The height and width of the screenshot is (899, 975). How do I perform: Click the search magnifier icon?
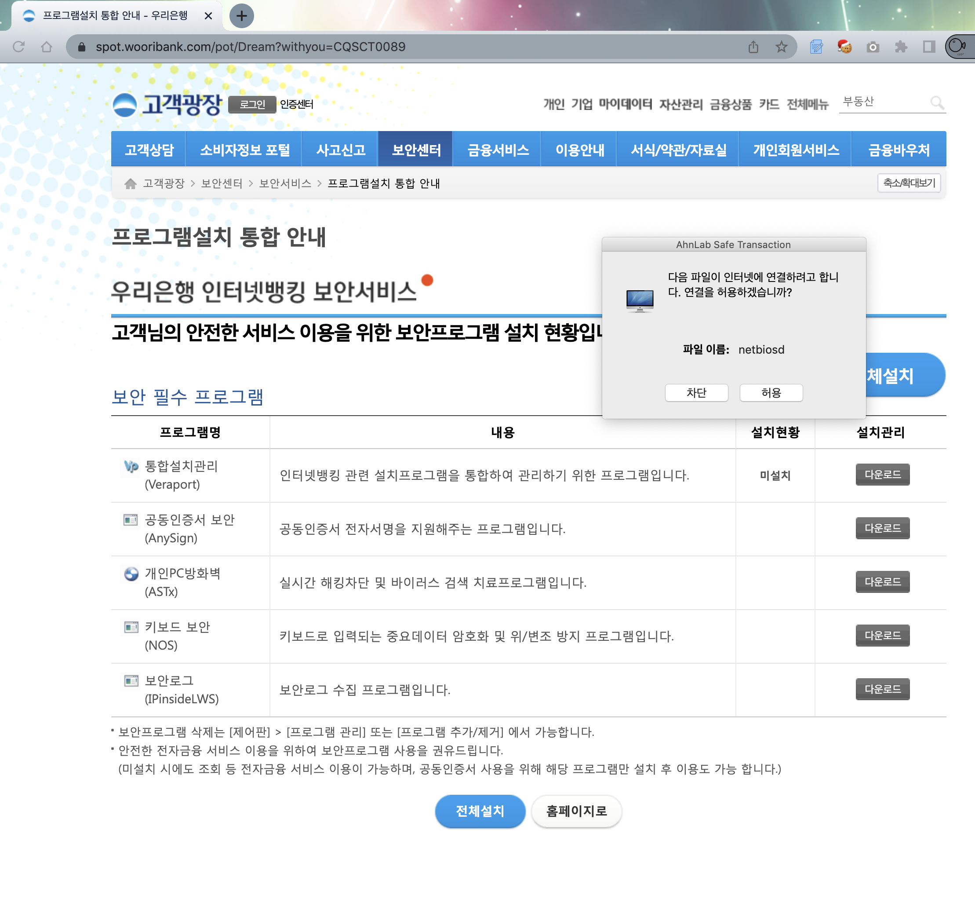[937, 102]
